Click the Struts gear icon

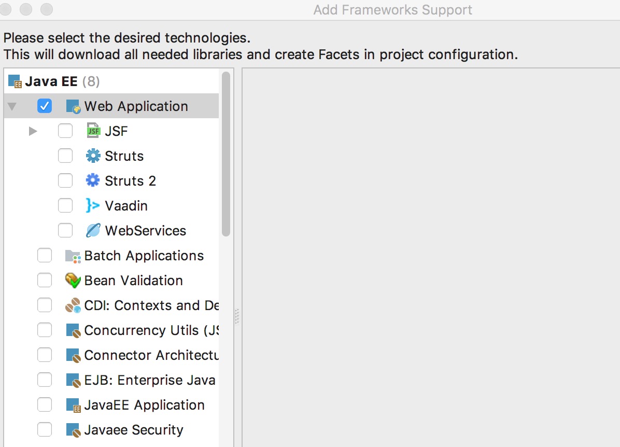92,156
